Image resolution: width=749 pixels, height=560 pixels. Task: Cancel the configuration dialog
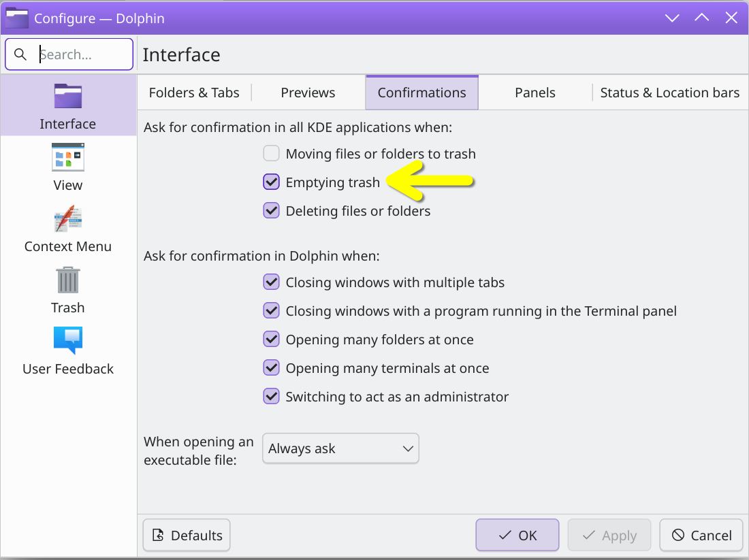point(701,536)
